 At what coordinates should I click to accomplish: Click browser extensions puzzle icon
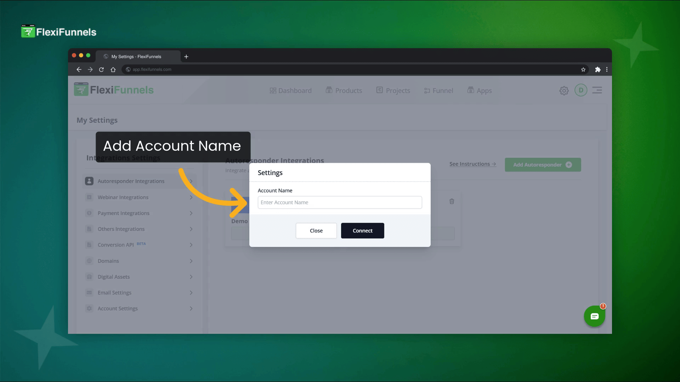[x=598, y=69]
